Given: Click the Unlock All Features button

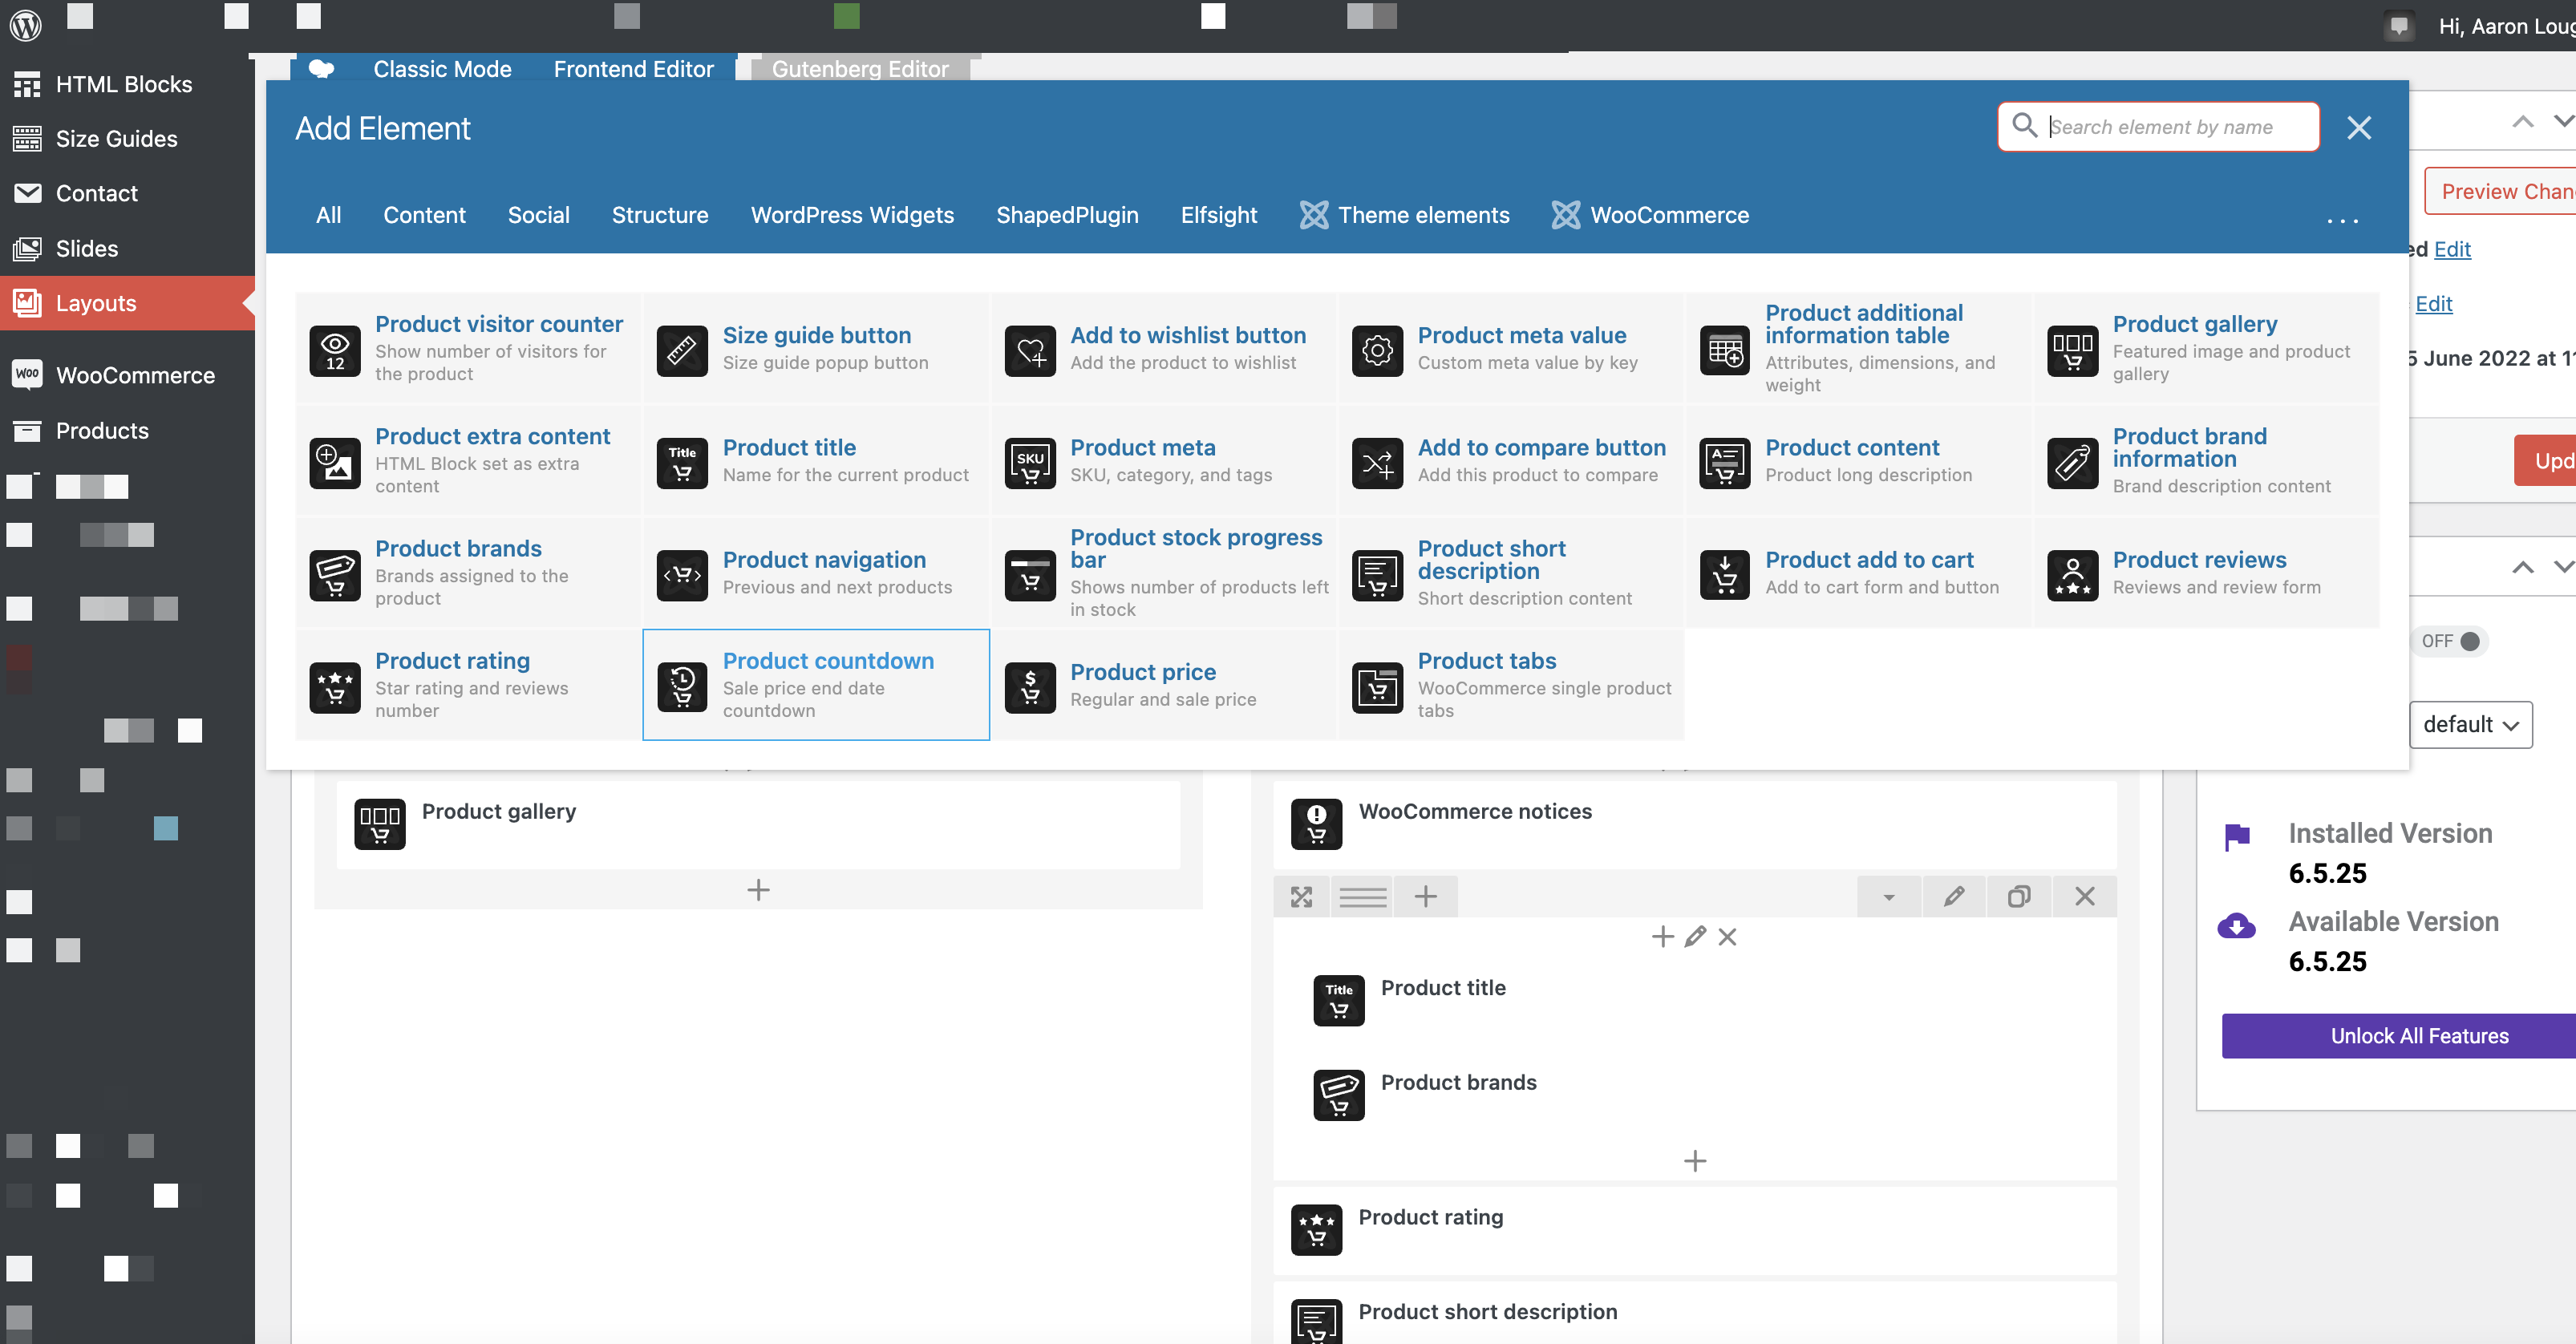Looking at the screenshot, I should pyautogui.click(x=2418, y=1036).
